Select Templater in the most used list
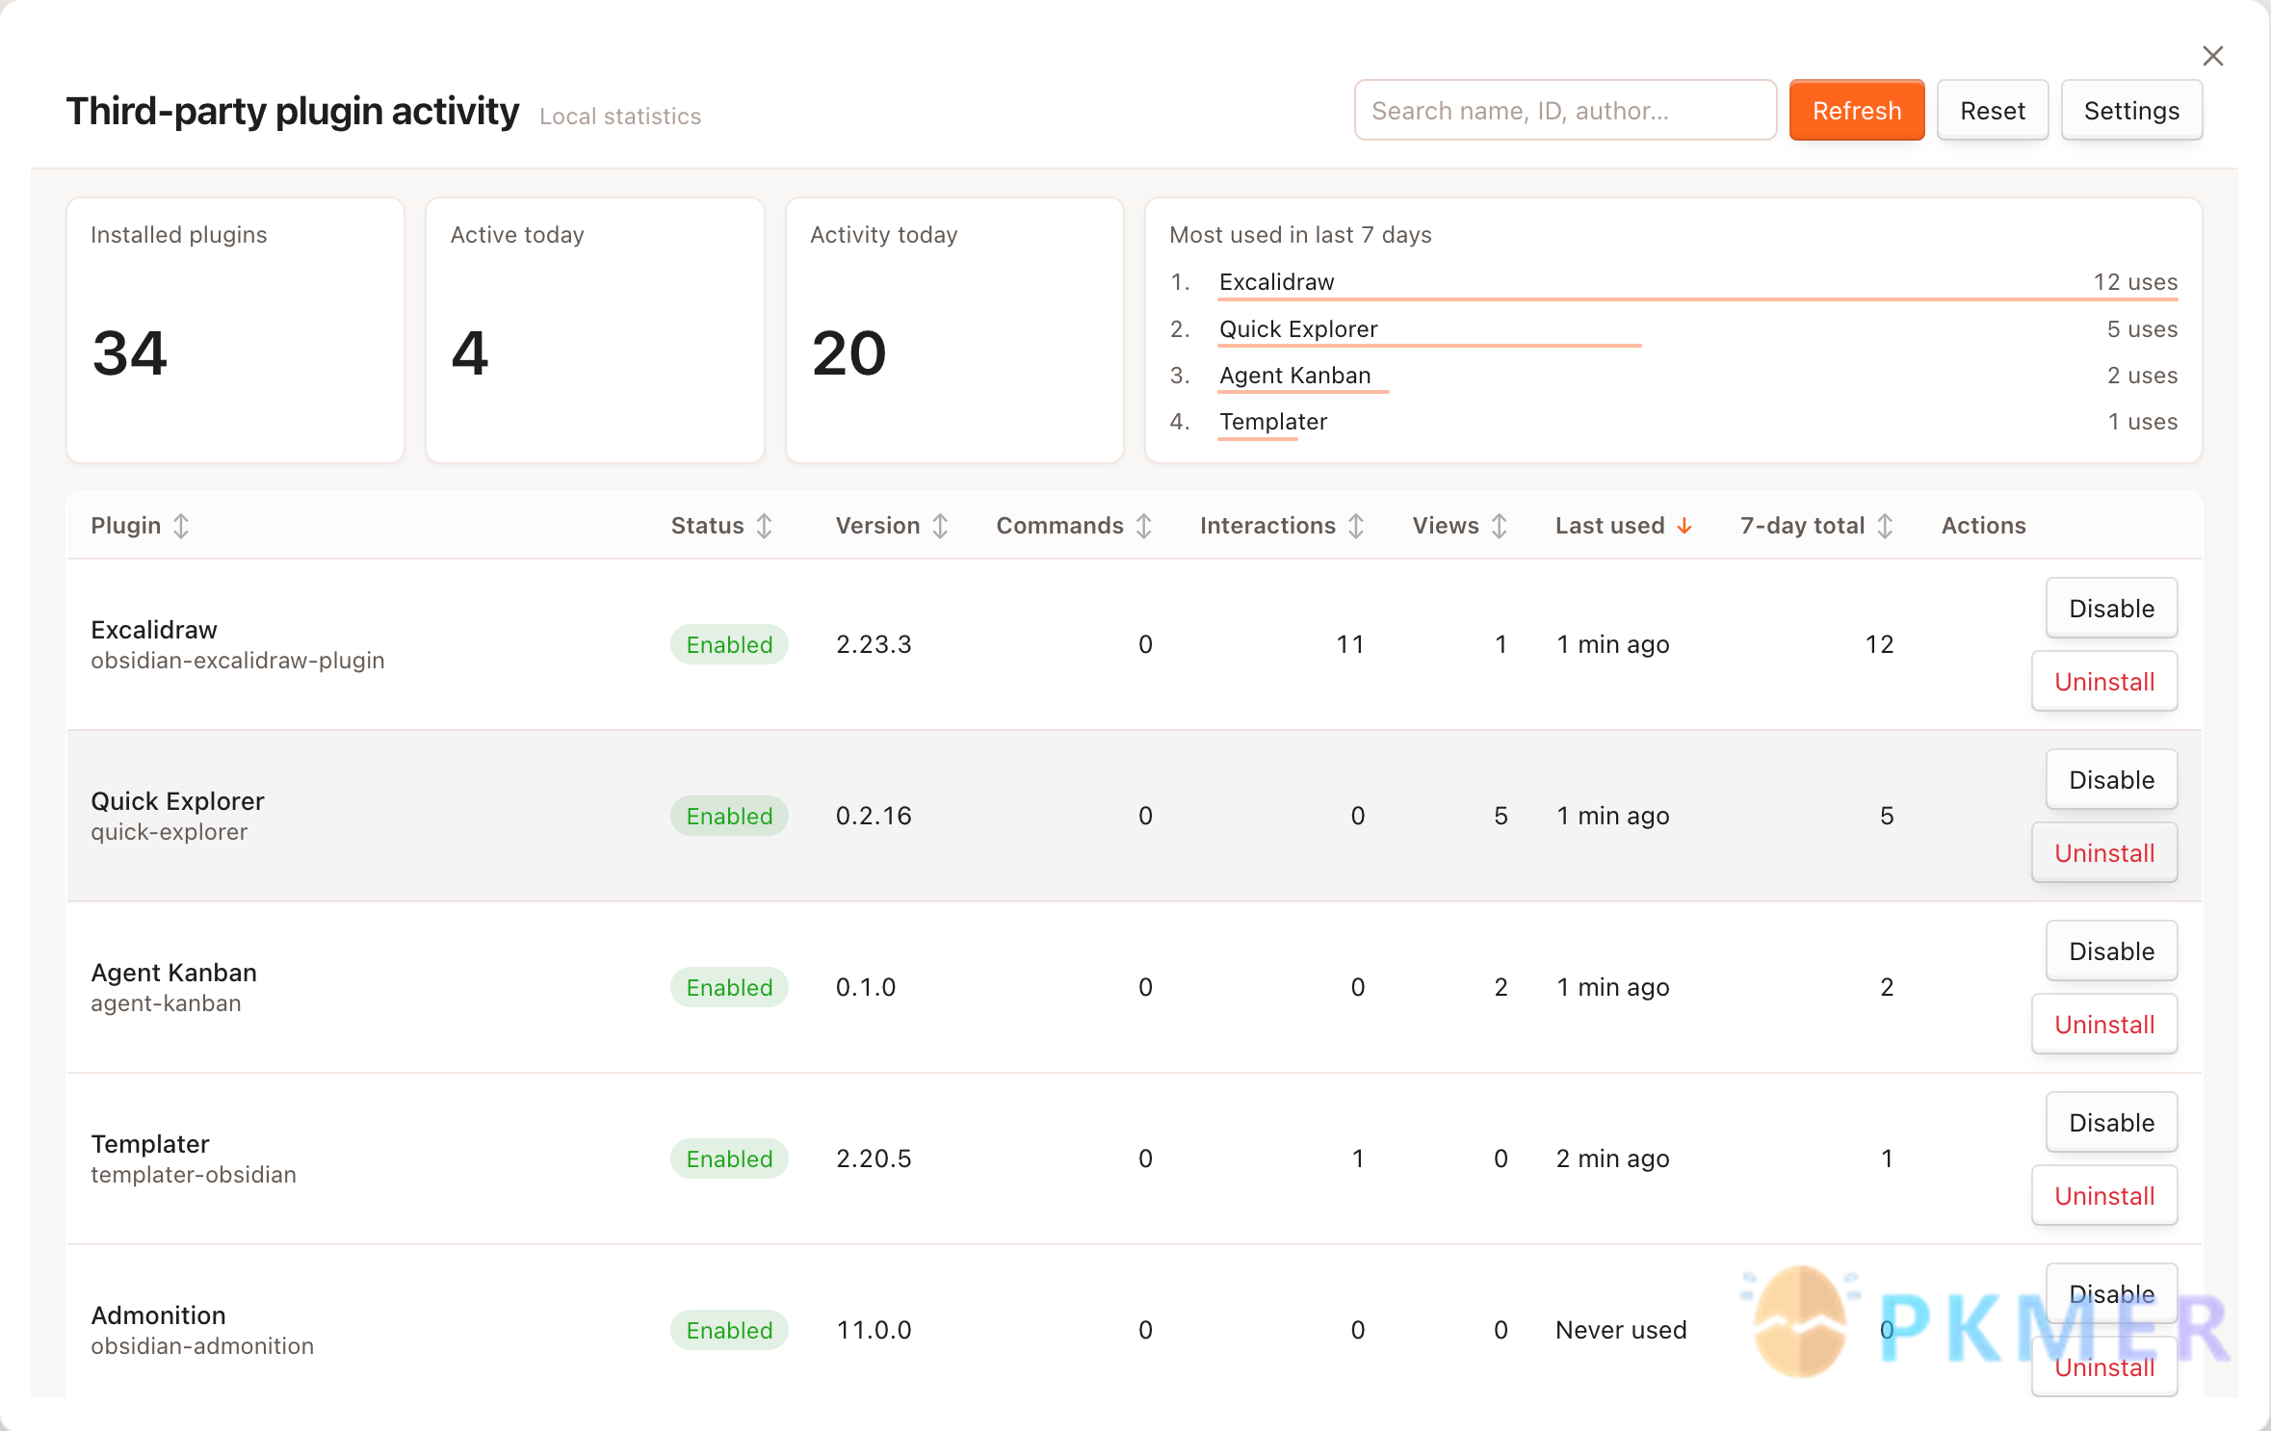This screenshot has width=2271, height=1431. tap(1273, 422)
